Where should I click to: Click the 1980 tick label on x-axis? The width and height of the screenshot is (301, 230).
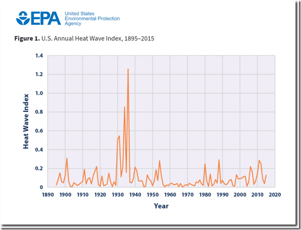[205, 195]
